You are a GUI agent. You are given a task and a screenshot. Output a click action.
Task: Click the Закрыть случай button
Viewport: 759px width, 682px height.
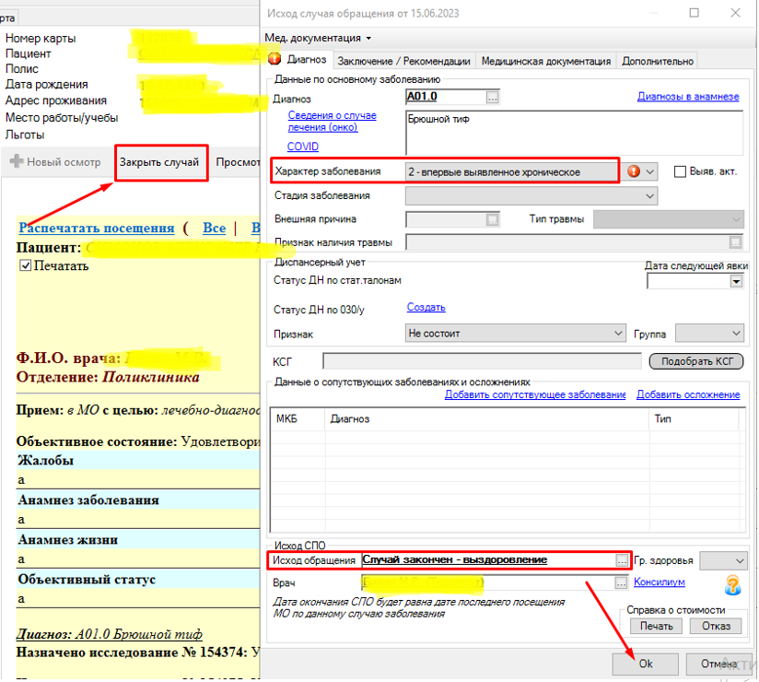point(159,162)
